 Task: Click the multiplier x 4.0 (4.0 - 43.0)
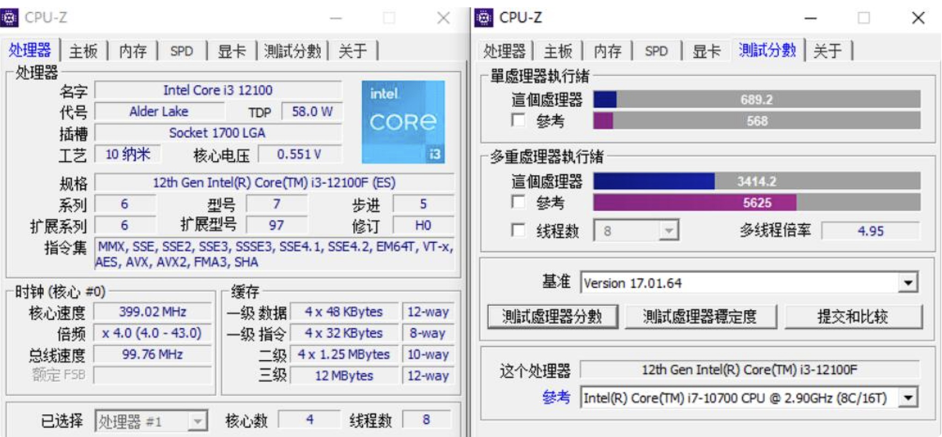(153, 333)
